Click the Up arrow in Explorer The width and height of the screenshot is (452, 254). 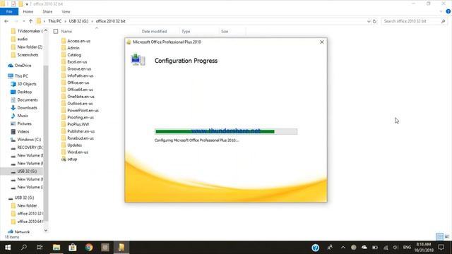(x=30, y=21)
